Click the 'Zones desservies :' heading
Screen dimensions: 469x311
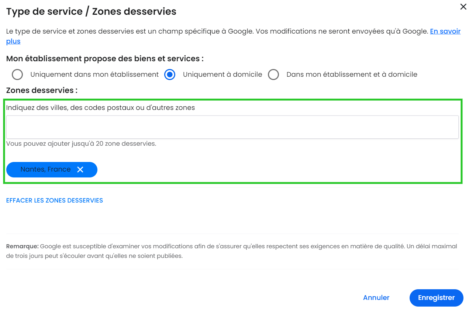42,90
